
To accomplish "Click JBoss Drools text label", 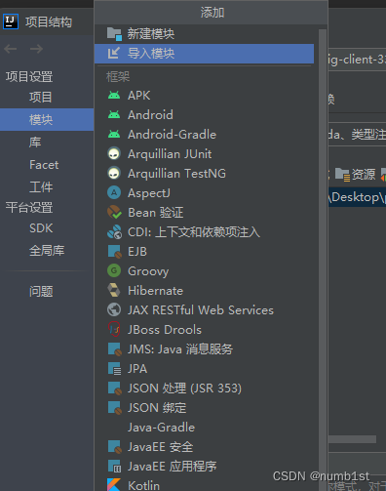I will (x=165, y=330).
